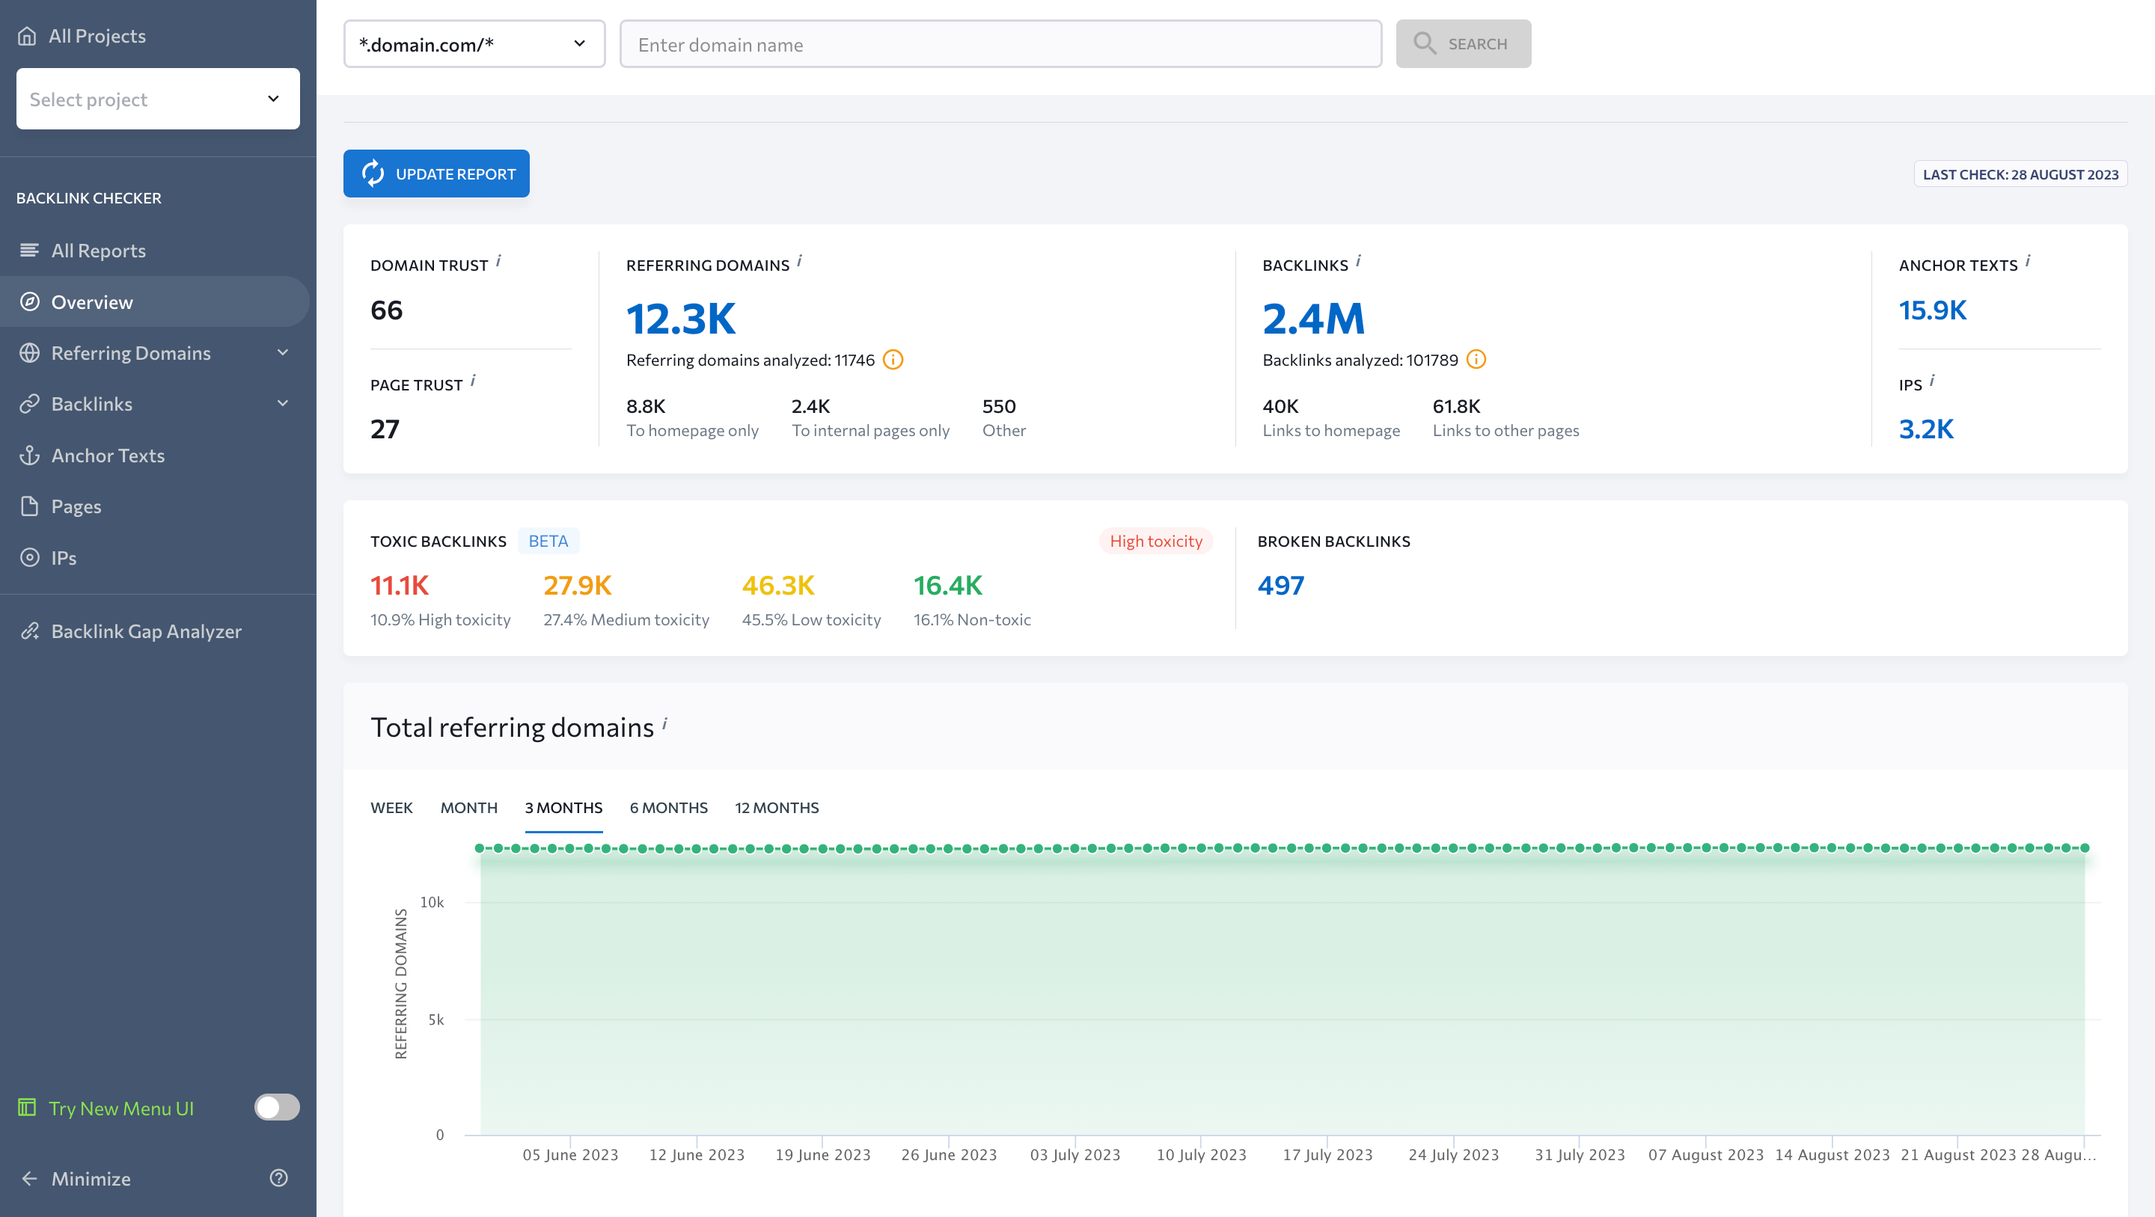Click the Anchor Texts anchor icon
This screenshot has height=1217, width=2155.
pyautogui.click(x=29, y=455)
